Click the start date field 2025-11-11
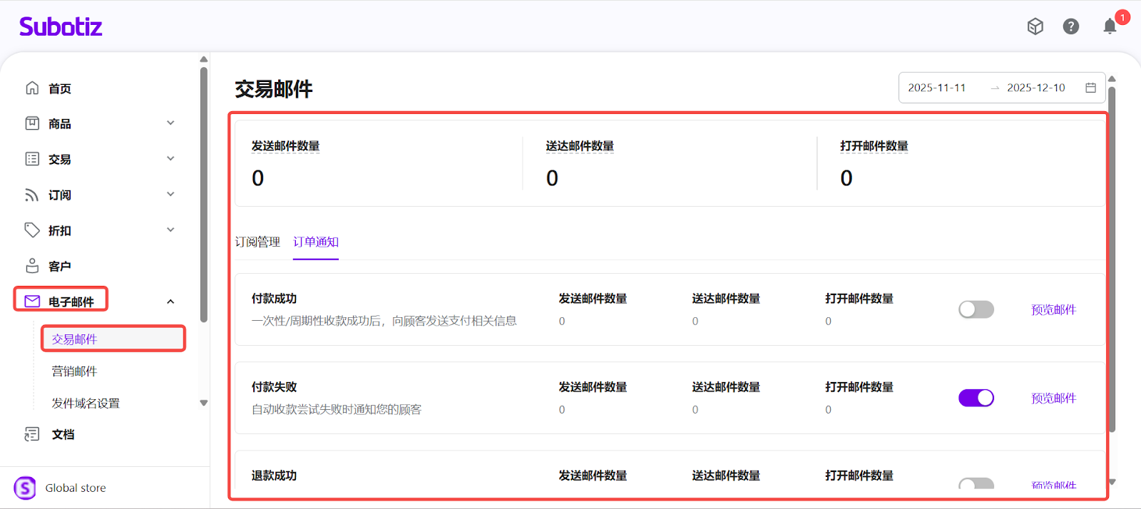This screenshot has height=509, width=1141. point(936,88)
